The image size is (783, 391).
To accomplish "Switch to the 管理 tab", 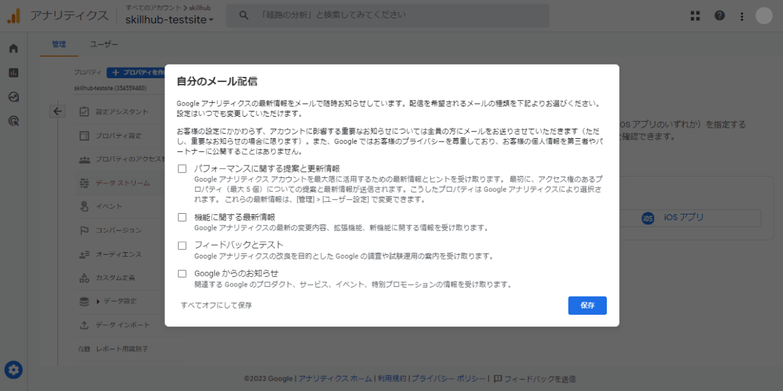I will pyautogui.click(x=59, y=44).
